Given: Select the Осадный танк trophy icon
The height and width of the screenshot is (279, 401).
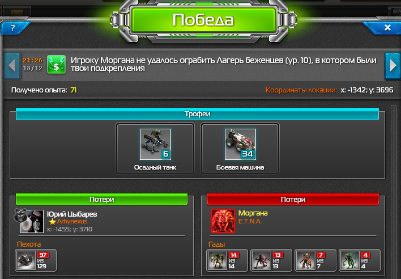Looking at the screenshot, I should click(x=155, y=145).
